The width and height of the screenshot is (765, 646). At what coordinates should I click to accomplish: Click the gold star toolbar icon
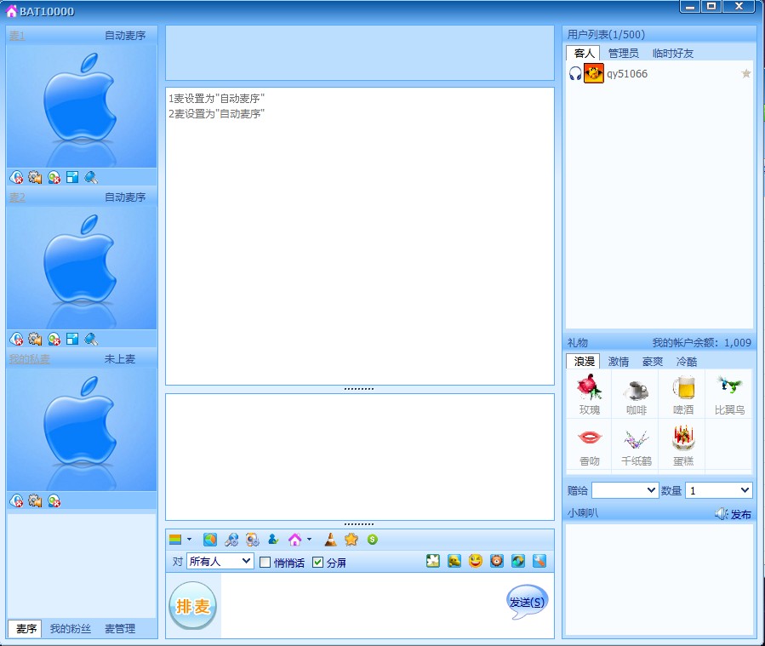coord(351,539)
